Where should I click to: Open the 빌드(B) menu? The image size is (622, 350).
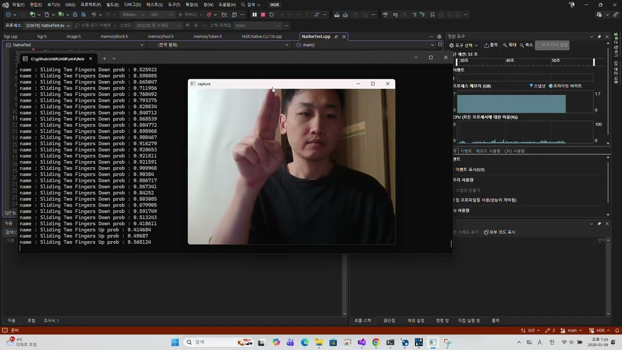click(x=113, y=5)
